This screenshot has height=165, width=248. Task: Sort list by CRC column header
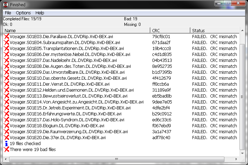(170, 30)
